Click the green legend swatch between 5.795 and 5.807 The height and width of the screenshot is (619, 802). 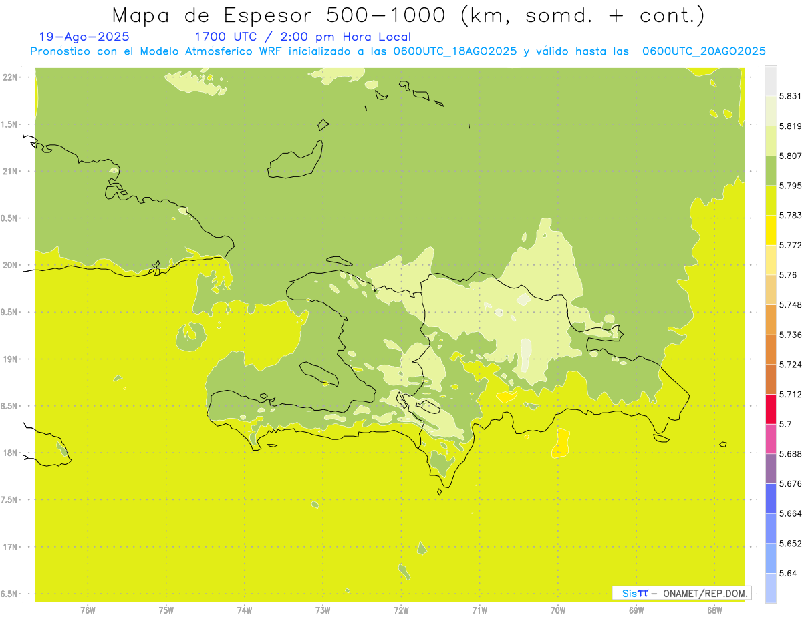point(771,170)
